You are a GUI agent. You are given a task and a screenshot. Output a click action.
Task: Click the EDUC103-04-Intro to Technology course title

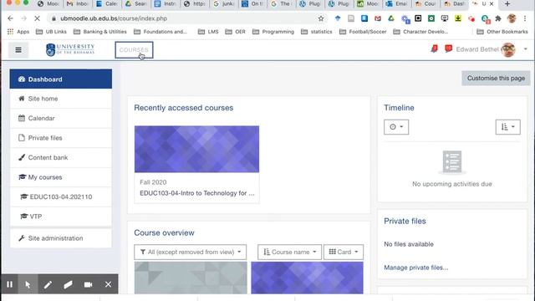click(197, 193)
